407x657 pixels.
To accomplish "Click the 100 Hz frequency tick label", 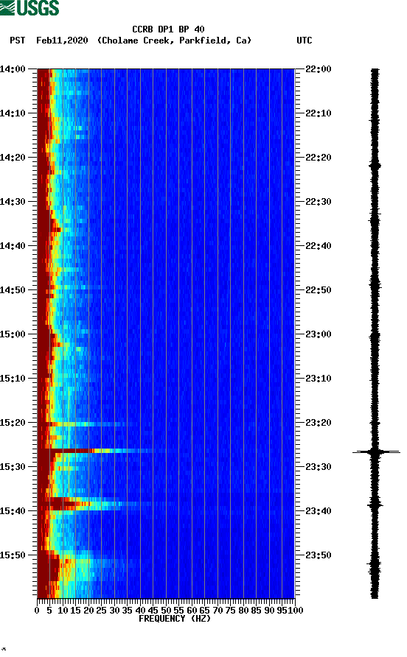I will click(x=296, y=611).
